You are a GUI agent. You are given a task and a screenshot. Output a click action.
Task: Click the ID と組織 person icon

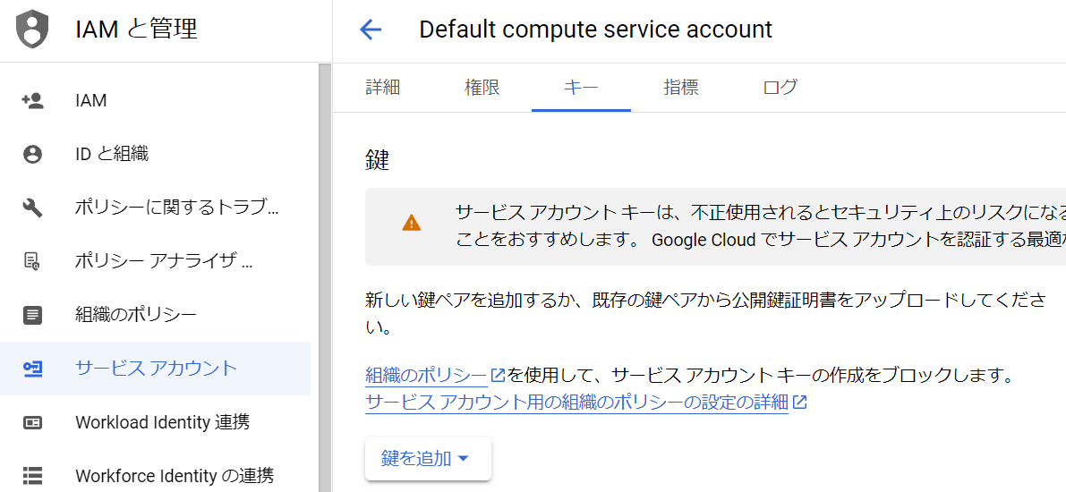(x=32, y=154)
